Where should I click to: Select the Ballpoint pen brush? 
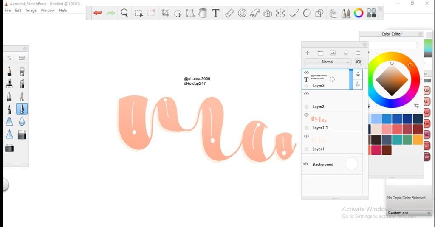click(9, 96)
